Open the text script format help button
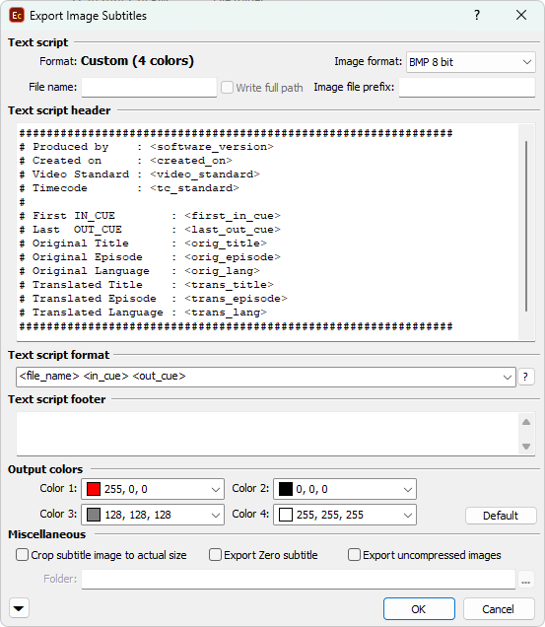545x627 pixels. (526, 377)
